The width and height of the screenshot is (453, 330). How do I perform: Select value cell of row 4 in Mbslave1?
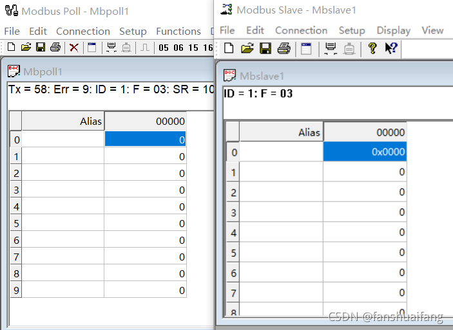point(365,232)
